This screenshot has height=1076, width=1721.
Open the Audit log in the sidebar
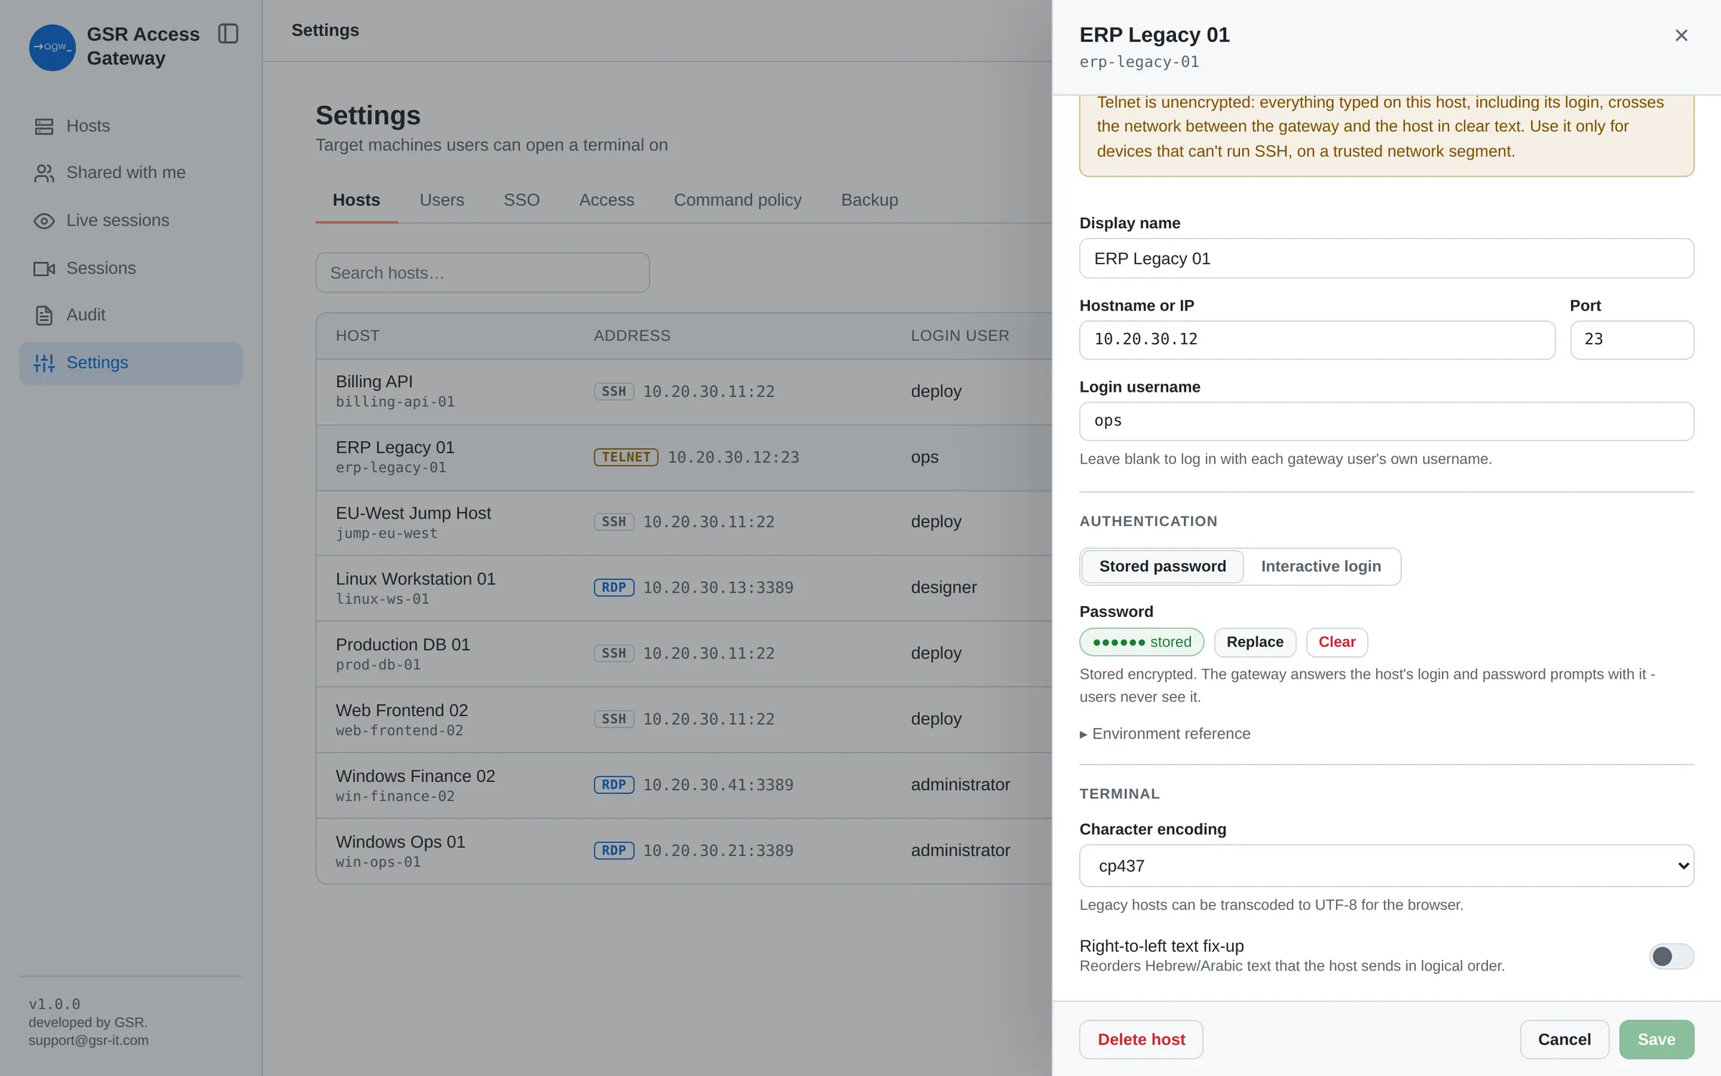[131, 315]
